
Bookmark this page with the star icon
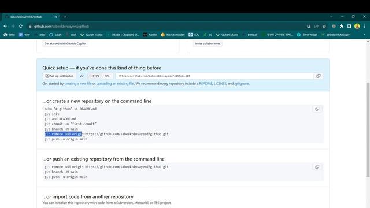click(x=324, y=27)
